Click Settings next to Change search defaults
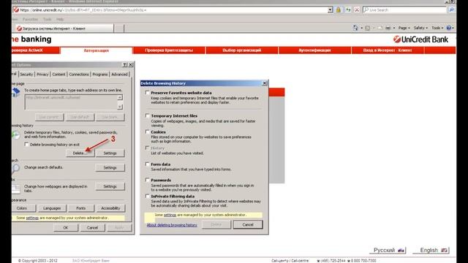Screen dimensions: 468x263 [x=110, y=167]
